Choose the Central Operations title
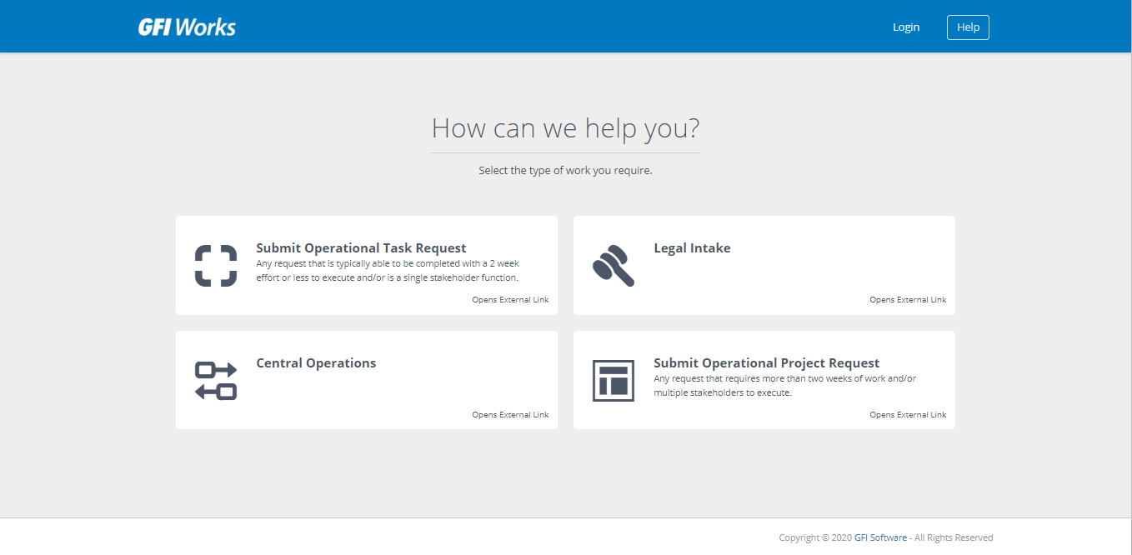 coord(316,363)
